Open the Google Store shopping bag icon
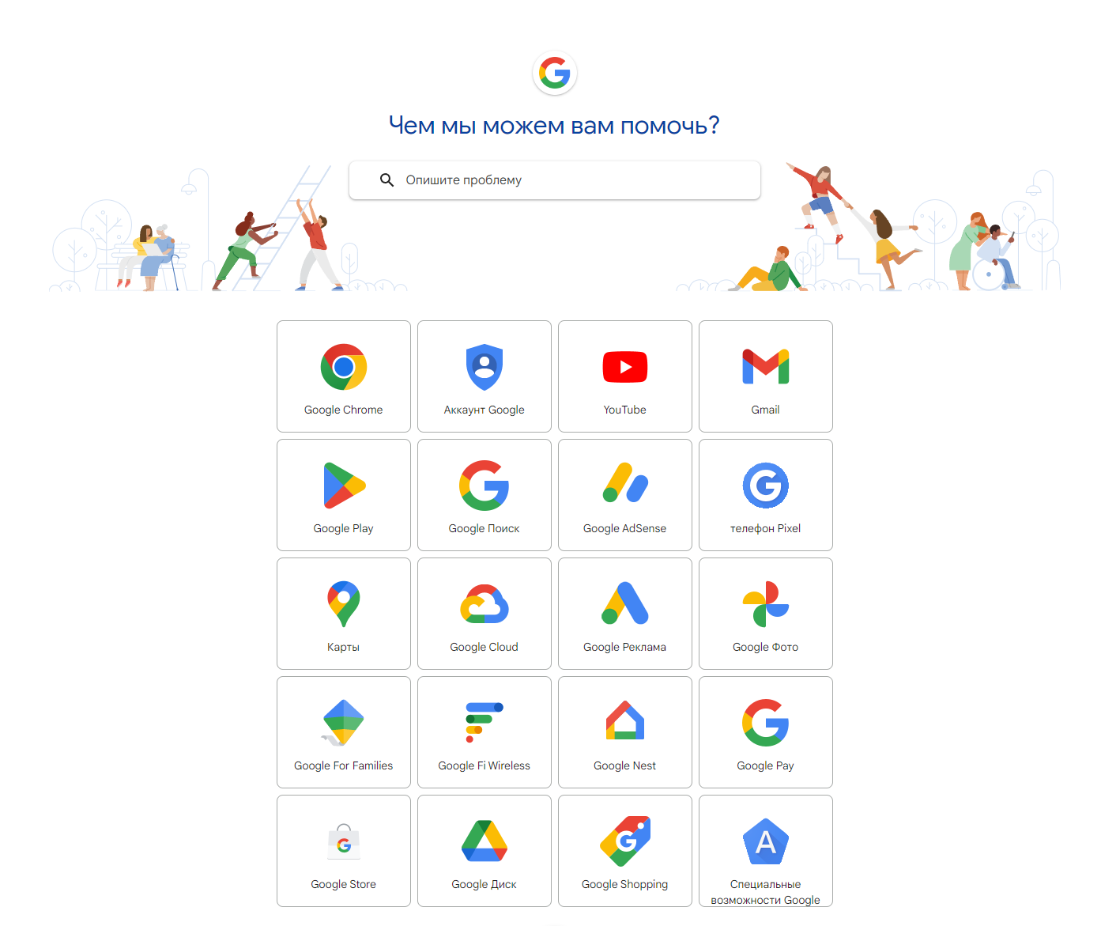 click(344, 842)
